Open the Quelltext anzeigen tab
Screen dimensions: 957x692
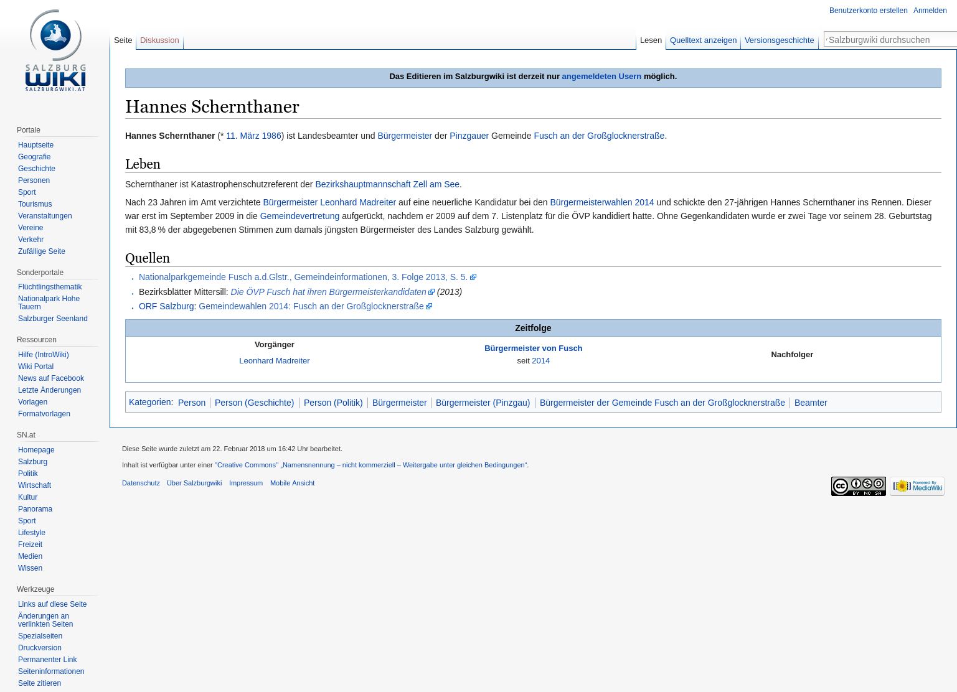pyautogui.click(x=703, y=40)
